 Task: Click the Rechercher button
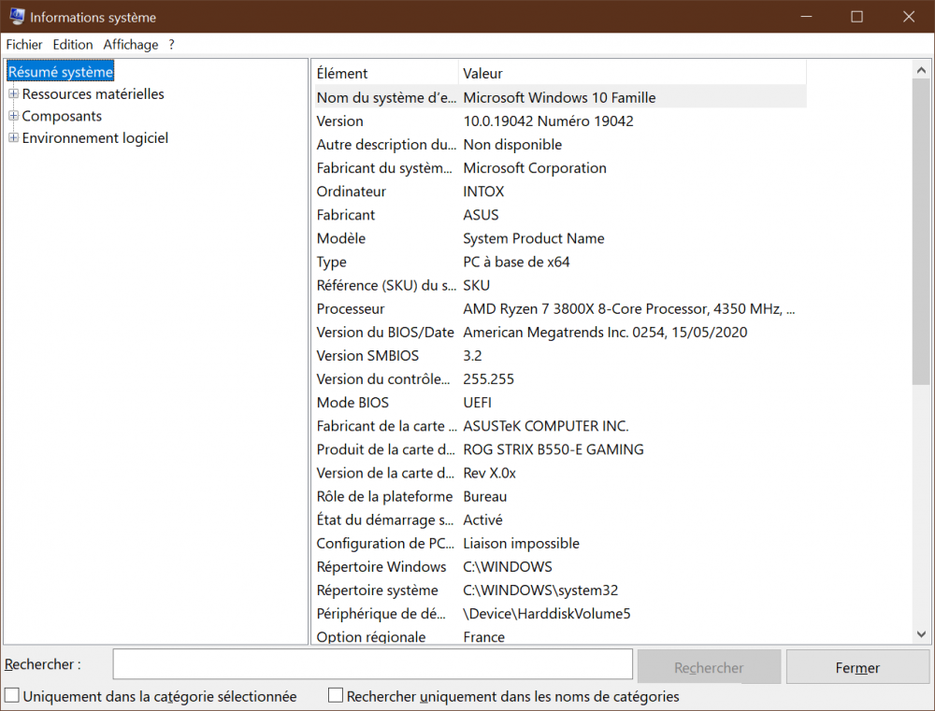point(709,667)
